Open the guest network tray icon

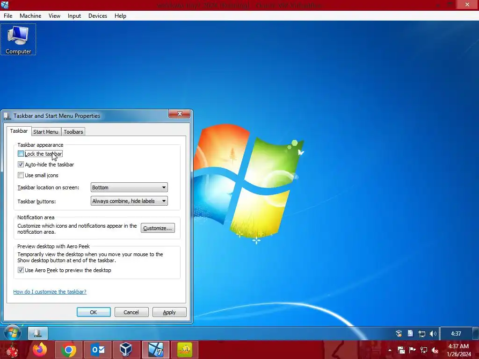pos(422,334)
